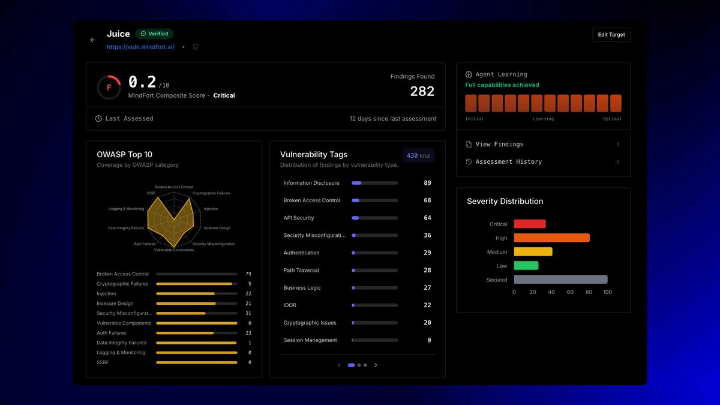The height and width of the screenshot is (405, 720).
Task: Click the Juice target title
Action: coord(118,34)
